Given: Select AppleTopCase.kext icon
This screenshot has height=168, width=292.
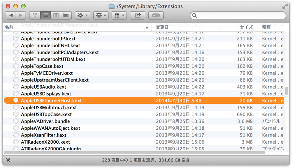Looking at the screenshot, I should tap(16, 66).
